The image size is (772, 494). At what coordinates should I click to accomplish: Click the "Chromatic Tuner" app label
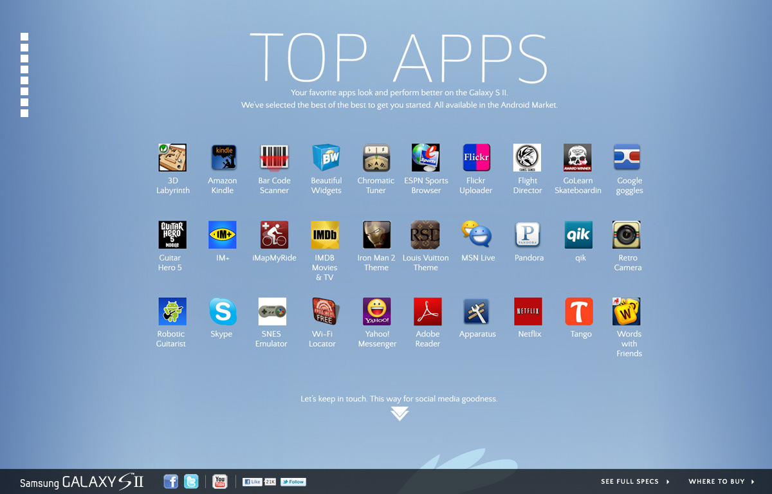(x=376, y=185)
